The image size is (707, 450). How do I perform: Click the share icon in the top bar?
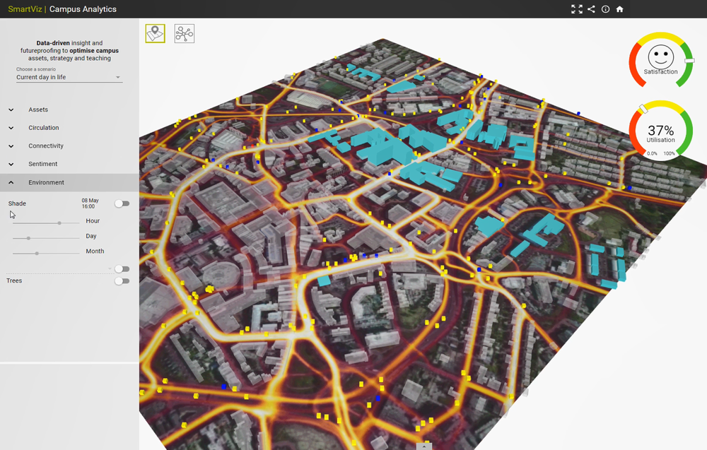[x=592, y=9]
